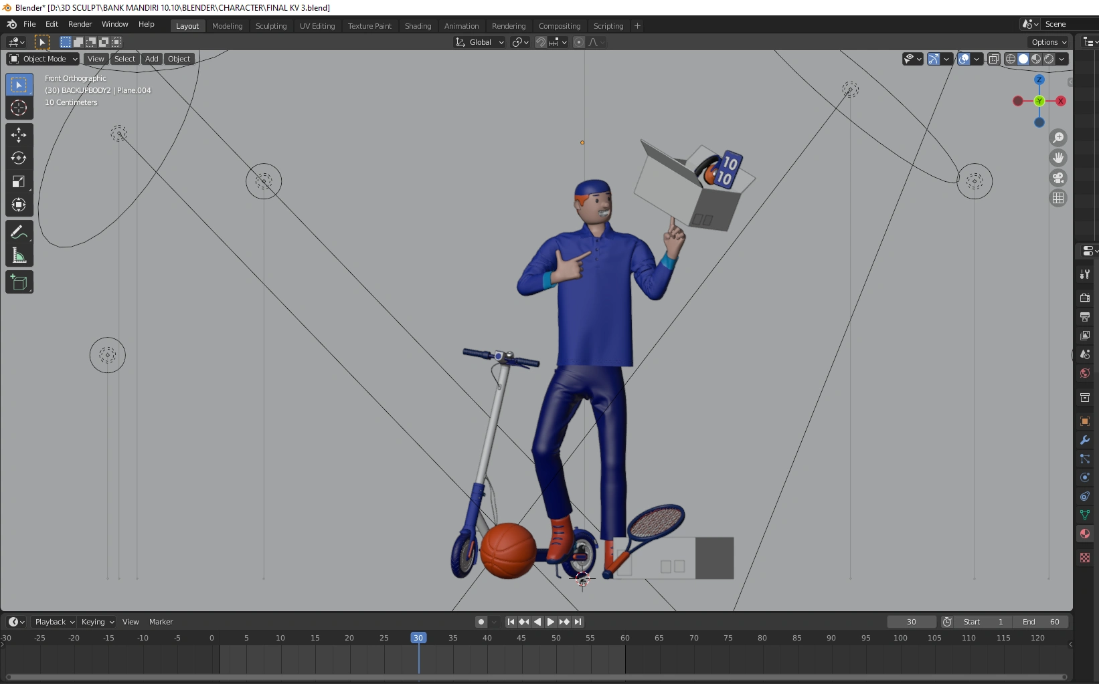Toggle viewport gizmos visibility
The height and width of the screenshot is (684, 1099).
click(934, 59)
